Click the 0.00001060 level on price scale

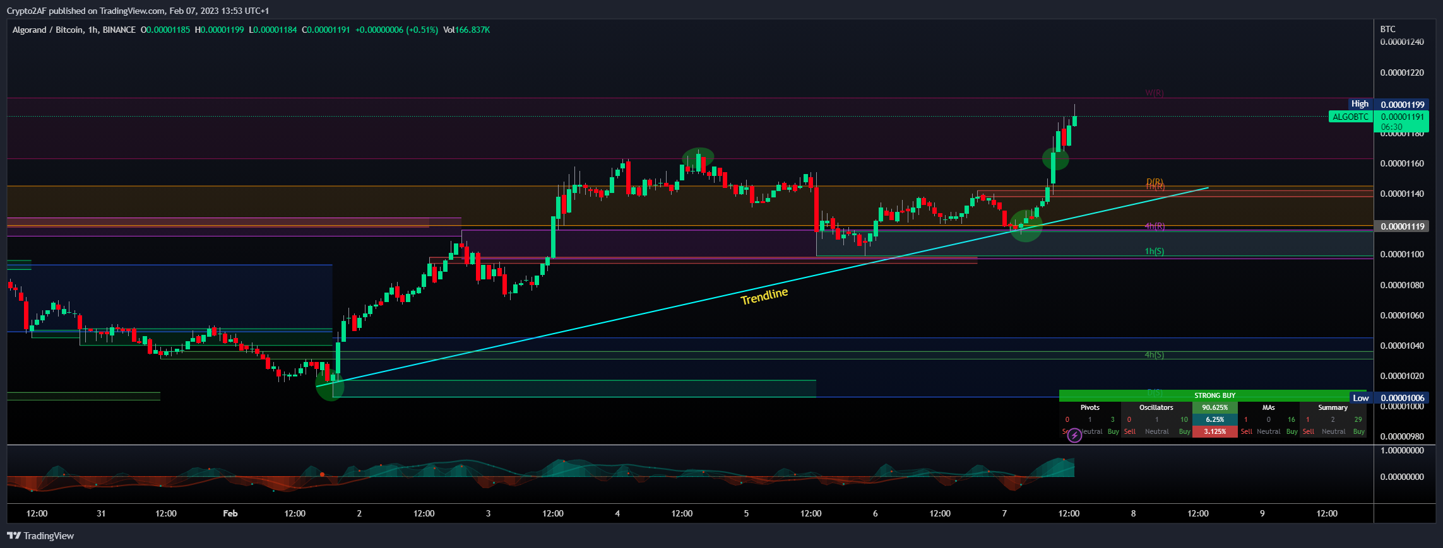coord(1402,315)
